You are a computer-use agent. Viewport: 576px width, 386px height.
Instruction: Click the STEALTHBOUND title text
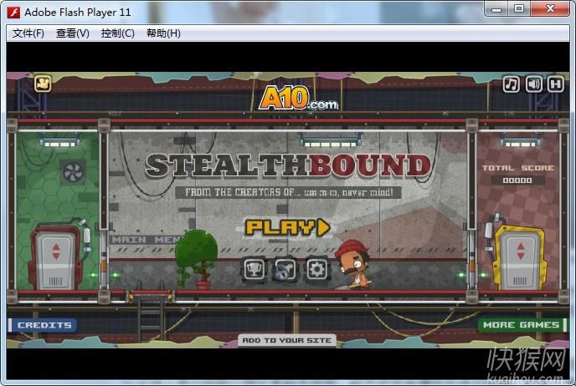click(x=288, y=166)
